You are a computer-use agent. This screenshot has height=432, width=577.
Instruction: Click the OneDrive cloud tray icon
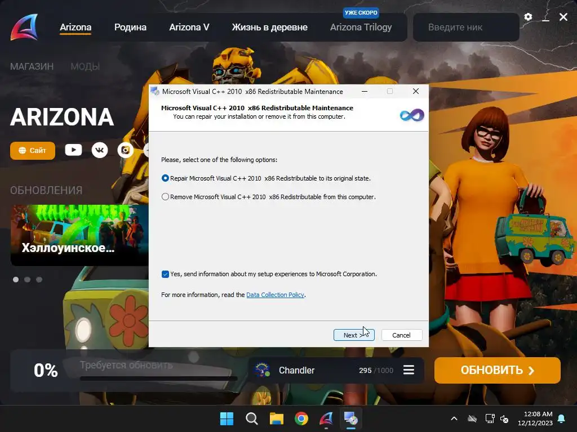[472, 418]
